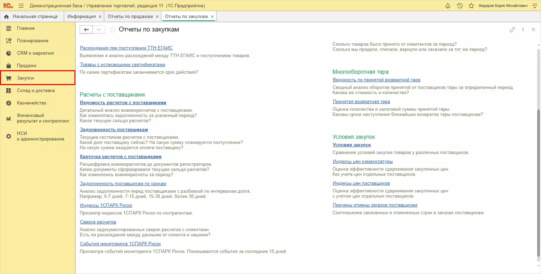541x274 pixels.
Task: Close the Информация tab
Action: [x=100, y=17]
